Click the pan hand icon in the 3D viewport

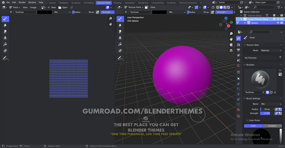pyautogui.click(x=231, y=39)
